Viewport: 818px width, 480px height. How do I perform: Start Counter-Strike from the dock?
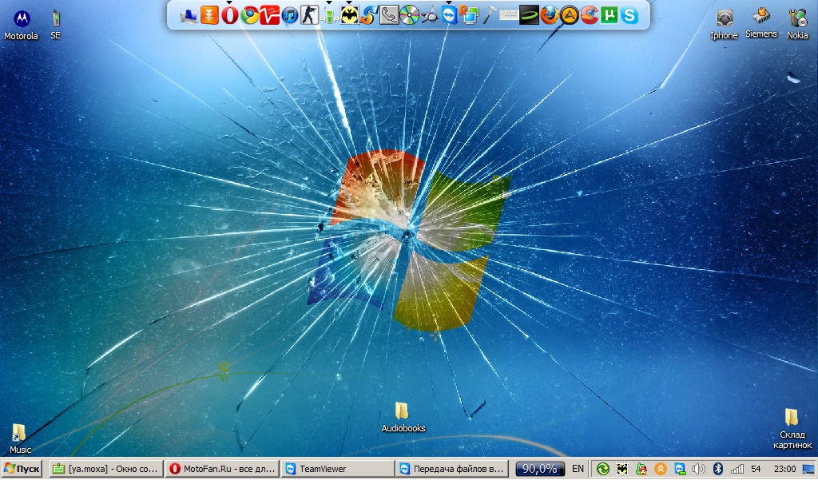click(309, 15)
